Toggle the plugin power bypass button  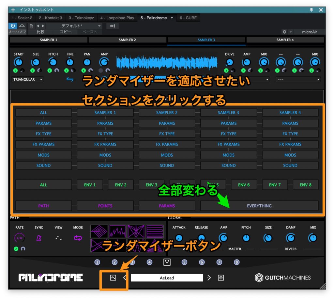(x=13, y=26)
